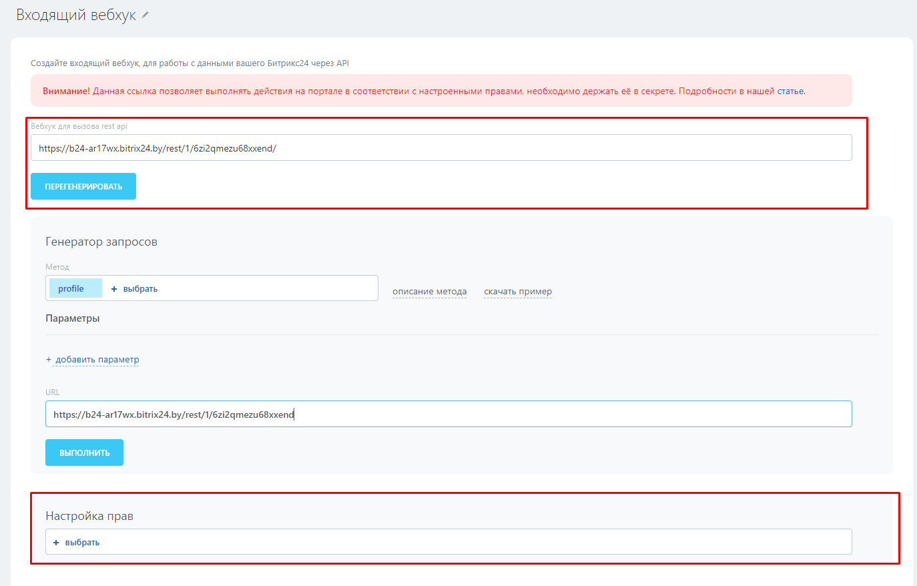
Task: Click the pencil edit icon beside the title
Action: (x=145, y=15)
